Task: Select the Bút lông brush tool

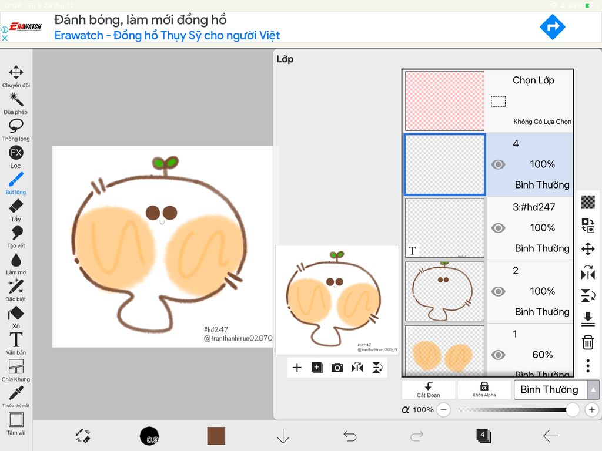Action: point(16,183)
